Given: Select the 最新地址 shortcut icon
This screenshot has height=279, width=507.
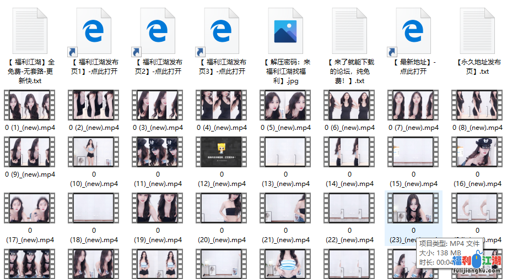Looking at the screenshot, I should 413,32.
